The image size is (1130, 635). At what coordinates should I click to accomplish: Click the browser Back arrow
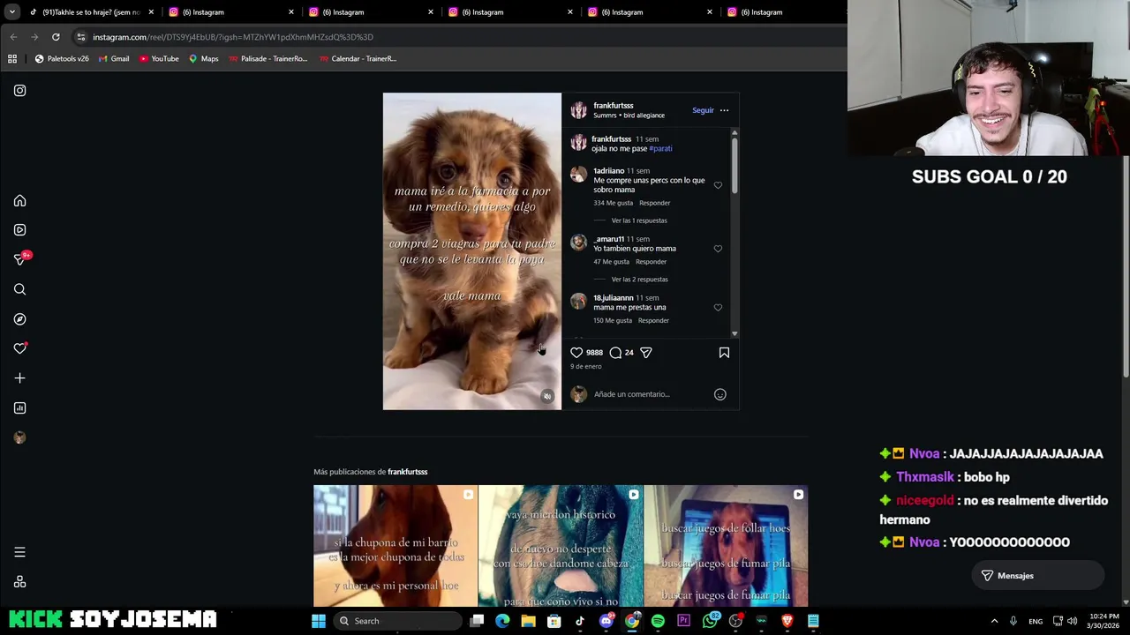tap(13, 37)
